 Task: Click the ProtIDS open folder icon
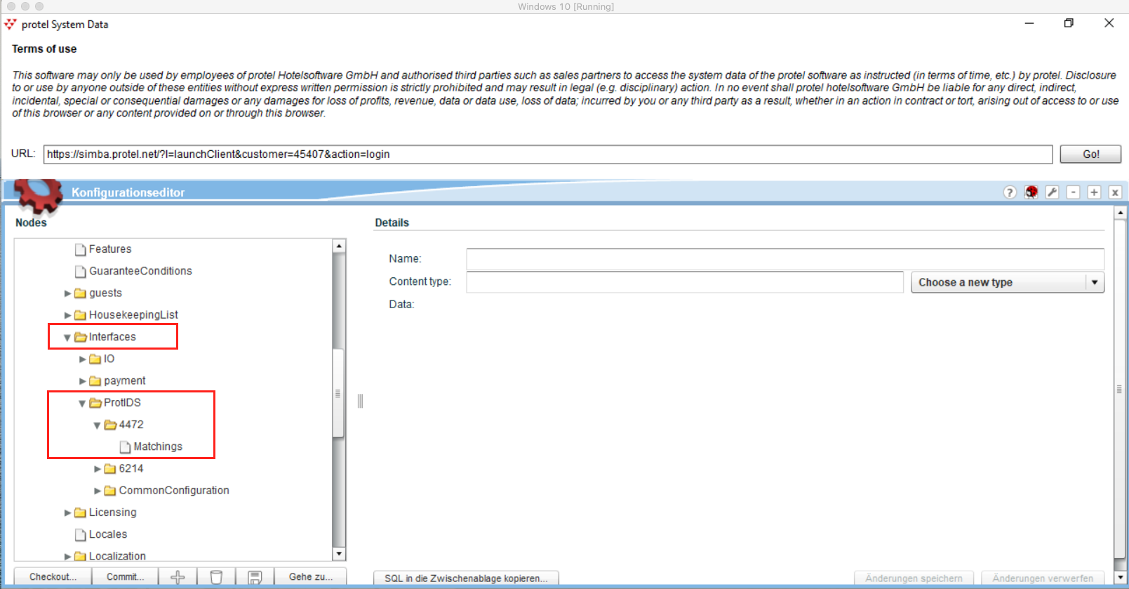pos(95,403)
